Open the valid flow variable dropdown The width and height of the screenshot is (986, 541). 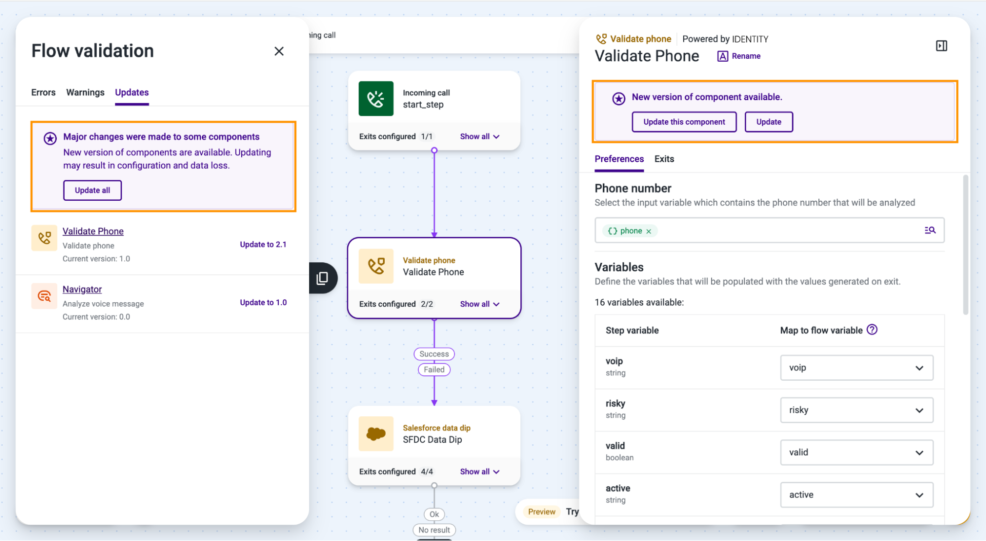pyautogui.click(x=856, y=453)
